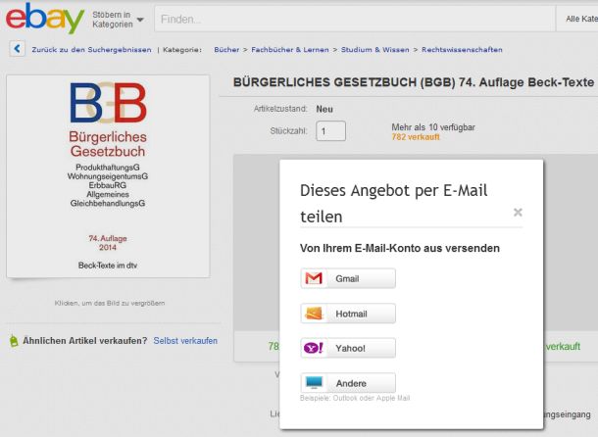
Task: Select the green tag icon beside Ähnlichen Artikel
Action: (x=14, y=341)
